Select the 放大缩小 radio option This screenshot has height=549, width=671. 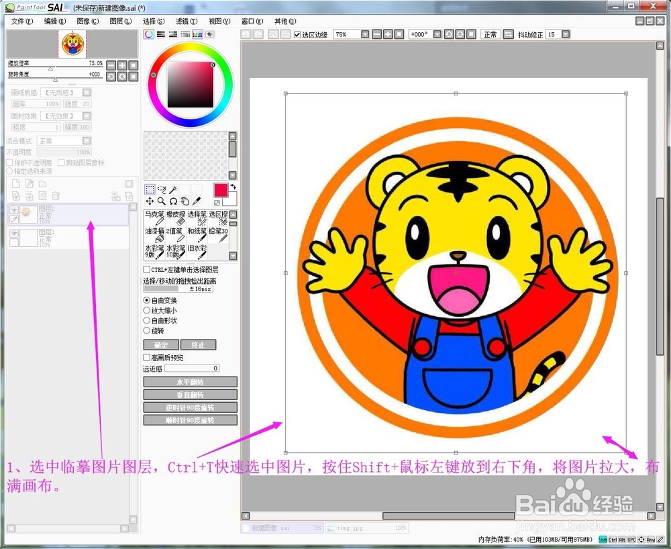click(147, 310)
